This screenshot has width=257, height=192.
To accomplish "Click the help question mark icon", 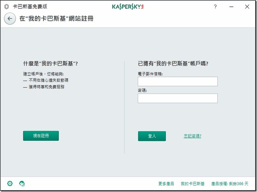I will tap(215, 7).
